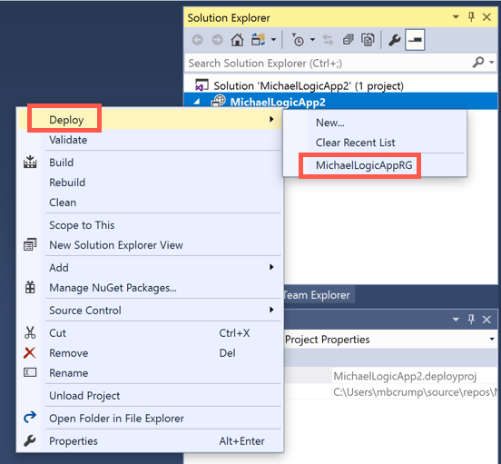Click the NuGet package gift icon
The height and width of the screenshot is (464, 501).
pyautogui.click(x=30, y=287)
